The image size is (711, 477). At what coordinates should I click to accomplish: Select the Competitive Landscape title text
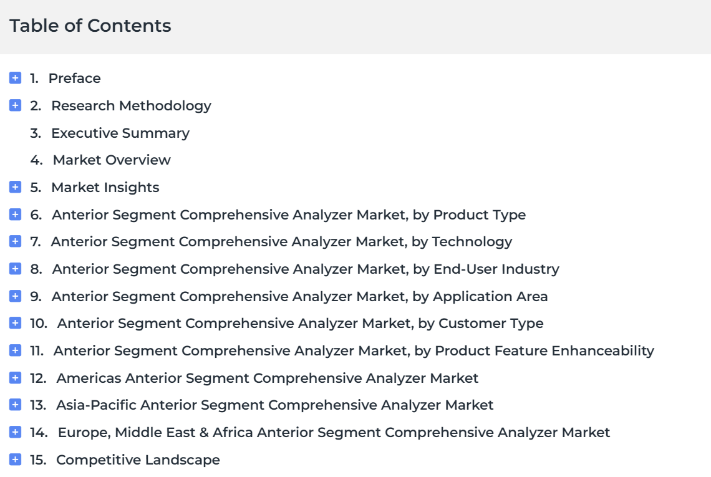pyautogui.click(x=138, y=460)
